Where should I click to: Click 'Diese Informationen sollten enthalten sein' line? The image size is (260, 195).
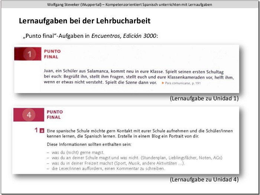(89, 144)
